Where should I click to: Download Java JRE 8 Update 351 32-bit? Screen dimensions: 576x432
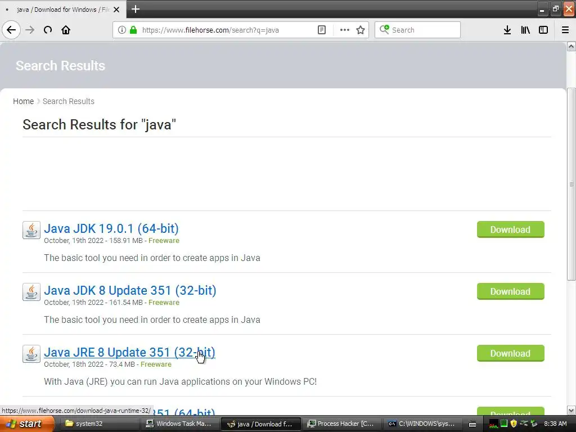point(510,353)
